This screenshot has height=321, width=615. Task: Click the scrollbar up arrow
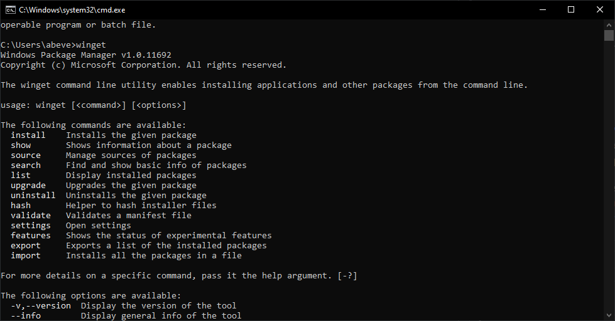coord(609,24)
